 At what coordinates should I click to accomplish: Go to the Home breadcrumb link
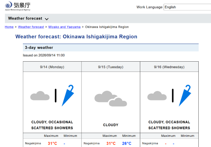pos(9,27)
